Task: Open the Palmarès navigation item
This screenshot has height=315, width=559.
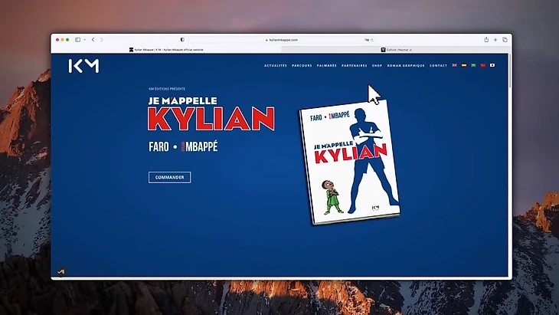Action: (x=326, y=66)
